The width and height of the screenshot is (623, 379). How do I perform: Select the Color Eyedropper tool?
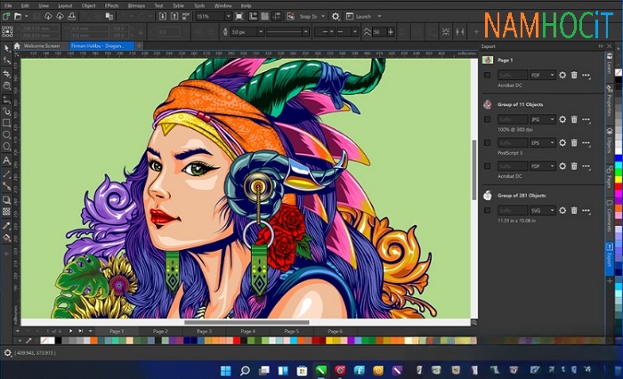[7, 226]
